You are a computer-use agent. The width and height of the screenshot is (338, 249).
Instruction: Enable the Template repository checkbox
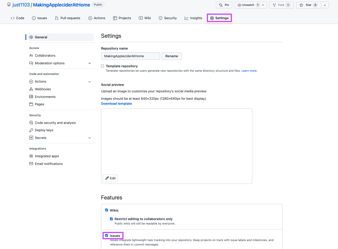[x=103, y=66]
